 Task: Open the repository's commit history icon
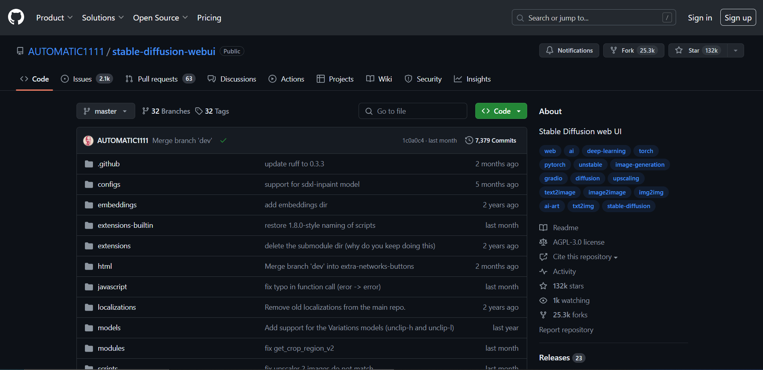click(x=469, y=140)
